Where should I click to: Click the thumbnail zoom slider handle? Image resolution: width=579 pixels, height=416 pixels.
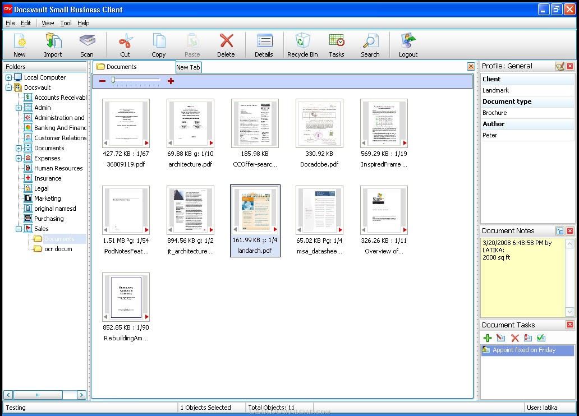pyautogui.click(x=113, y=80)
